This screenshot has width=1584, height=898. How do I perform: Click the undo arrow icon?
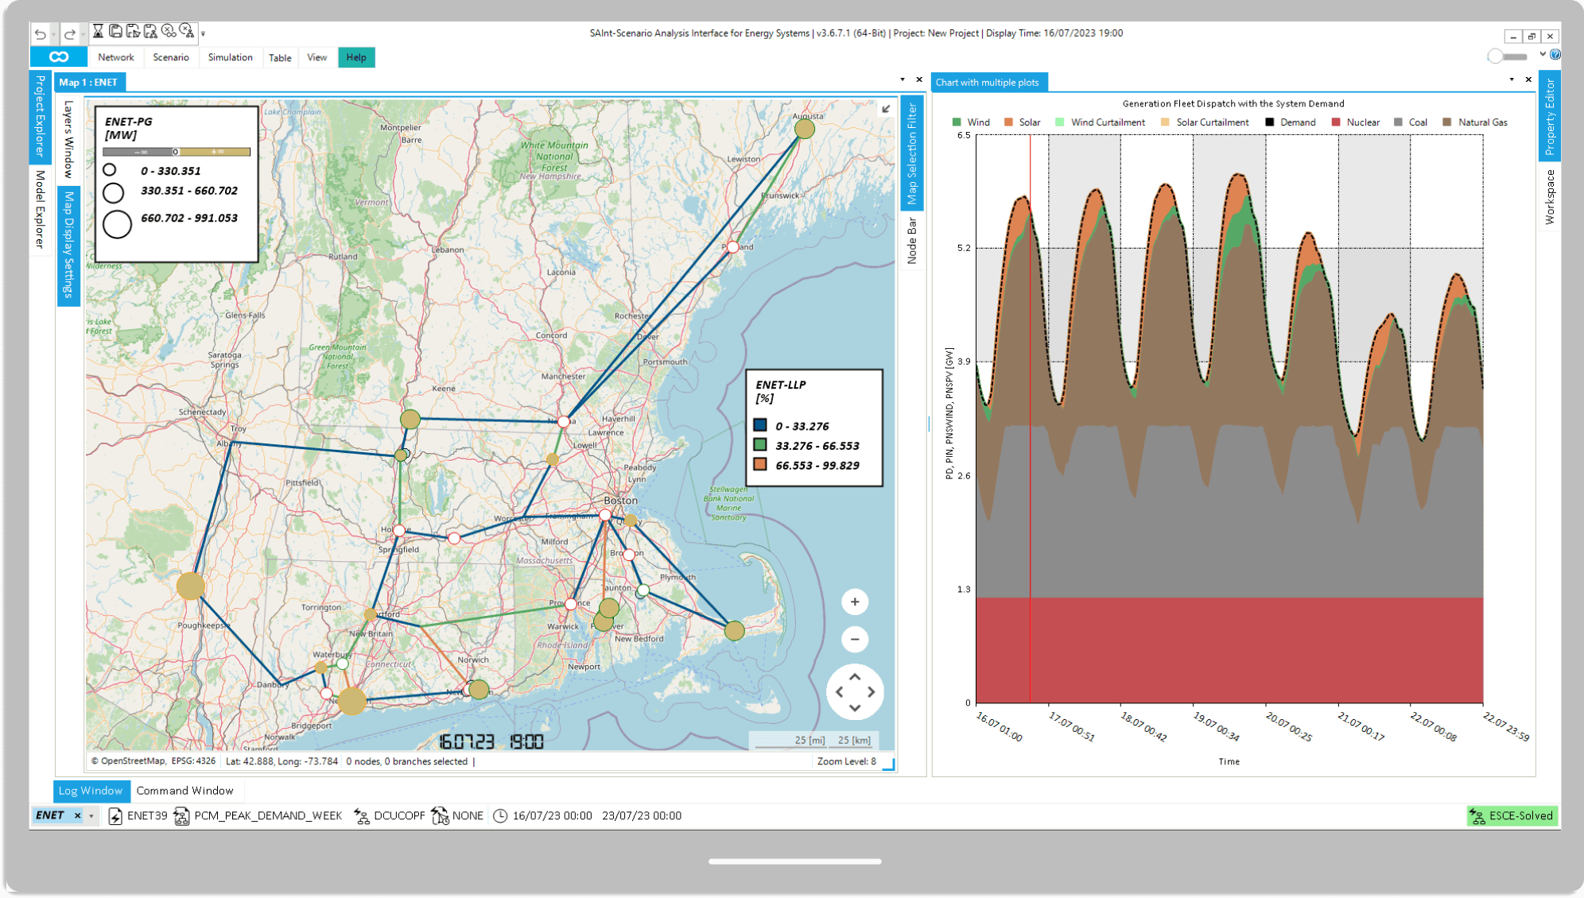[40, 34]
